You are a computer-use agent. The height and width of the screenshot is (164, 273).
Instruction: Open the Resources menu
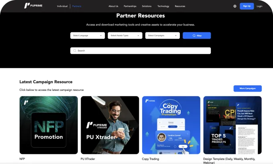(x=180, y=6)
